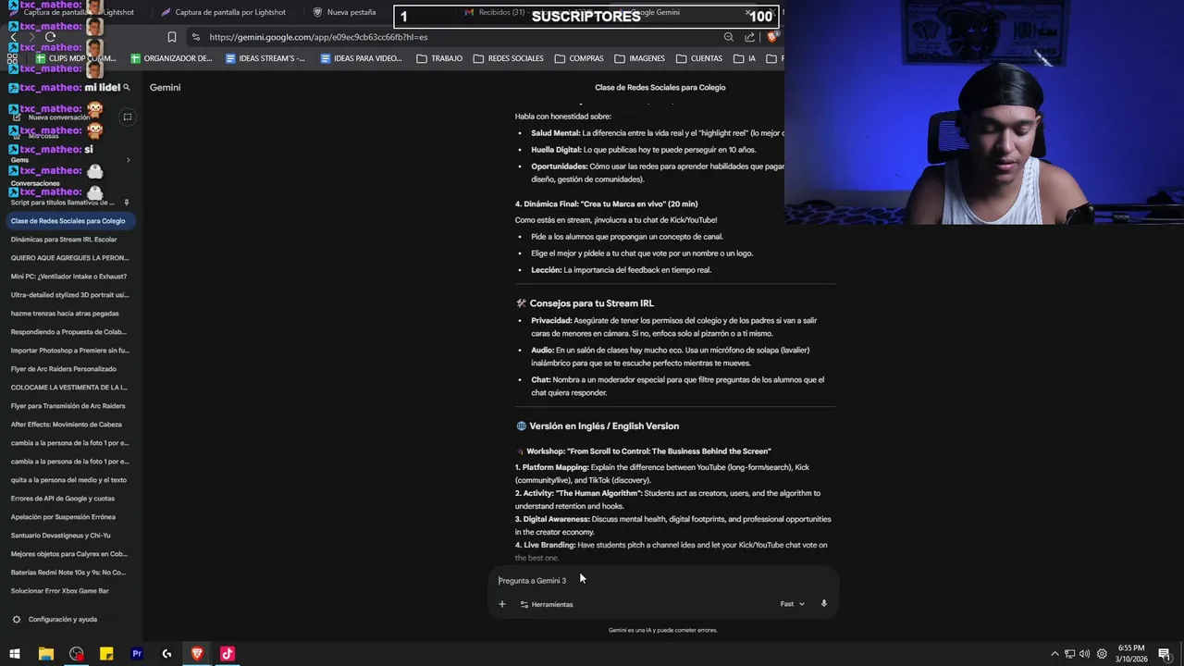Activate the microphone voice input

tap(824, 604)
